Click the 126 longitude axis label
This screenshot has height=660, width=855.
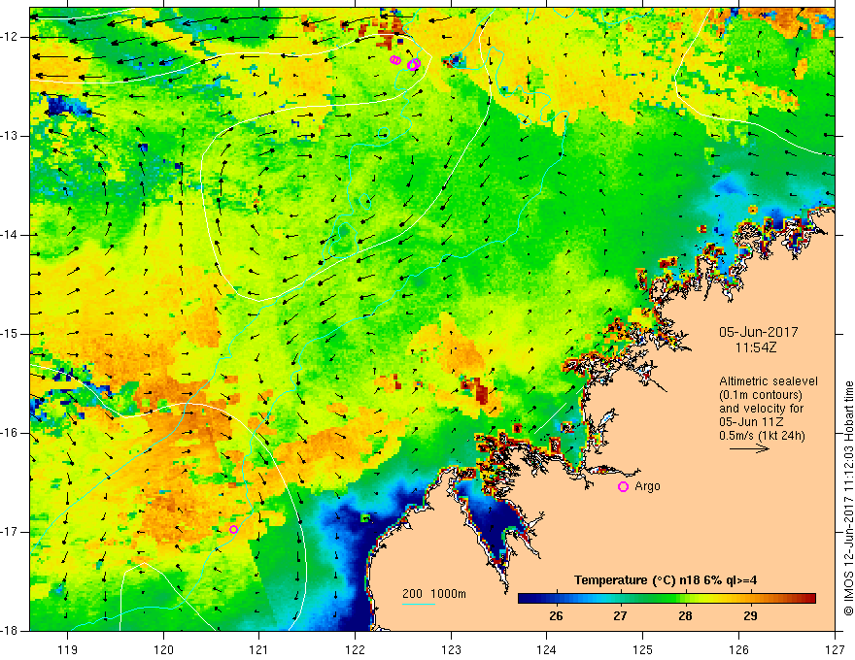(738, 649)
